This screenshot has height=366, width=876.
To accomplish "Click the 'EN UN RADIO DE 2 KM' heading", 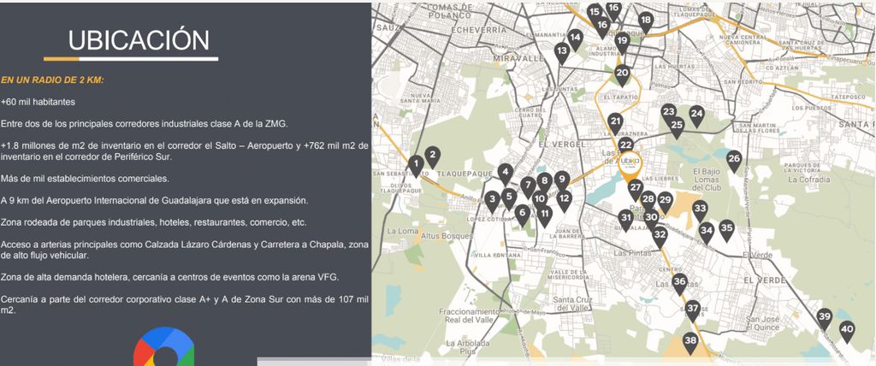I will tap(52, 80).
